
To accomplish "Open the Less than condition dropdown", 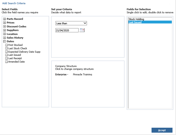I will coord(71,23).
